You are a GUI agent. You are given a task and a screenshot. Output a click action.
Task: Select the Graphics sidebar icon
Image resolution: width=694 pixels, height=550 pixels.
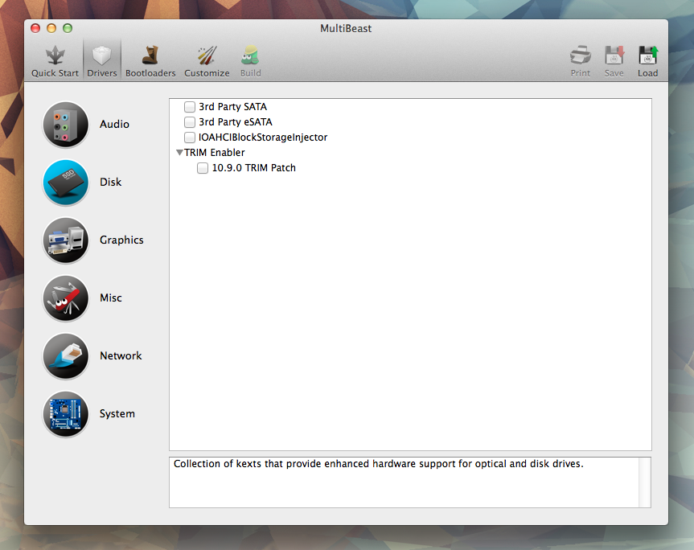[x=65, y=240]
